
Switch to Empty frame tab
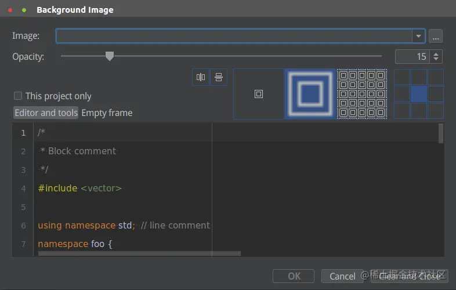(x=107, y=113)
